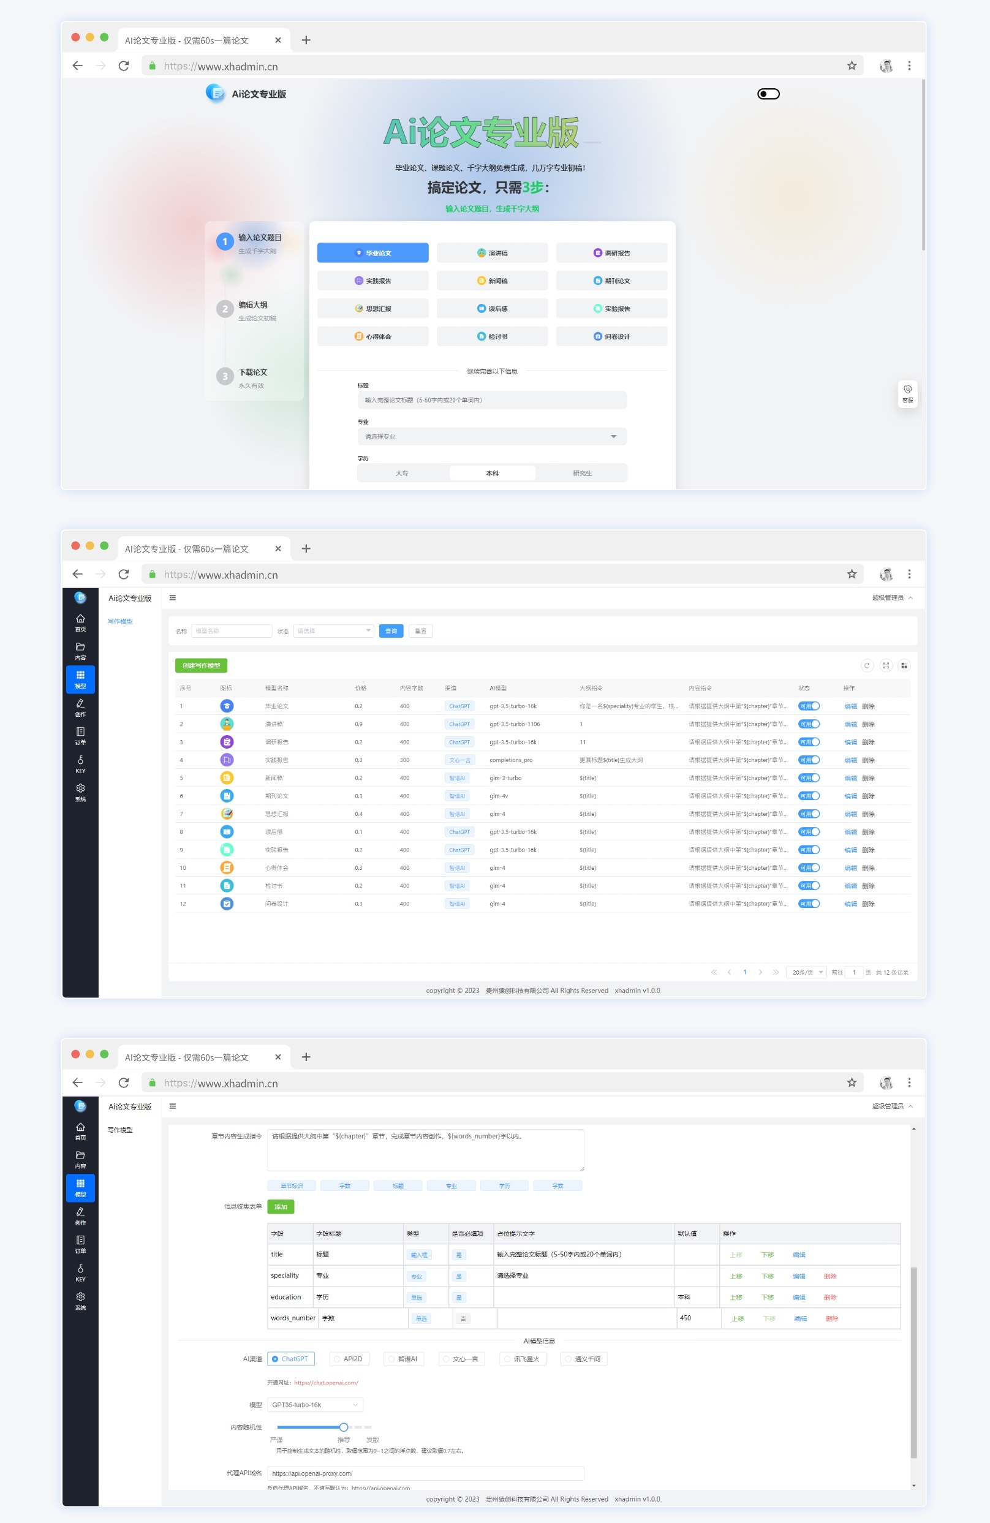Click the green 创建写作模型 button

[201, 665]
